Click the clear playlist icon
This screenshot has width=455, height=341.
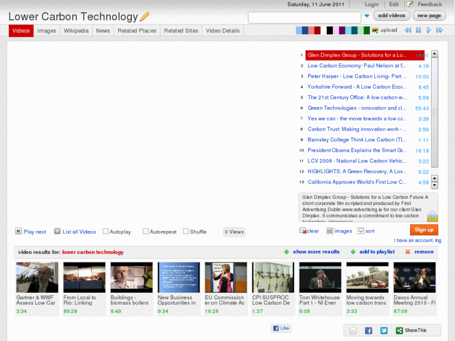coord(303,231)
